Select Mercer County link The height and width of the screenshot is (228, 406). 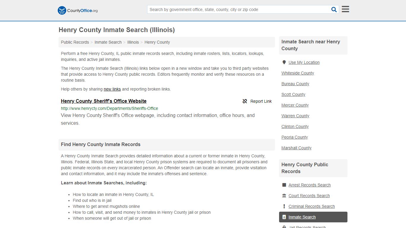[295, 105]
